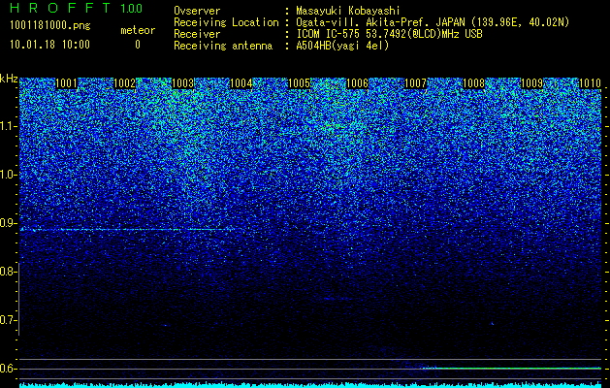Click the meteor count value 0

[138, 45]
